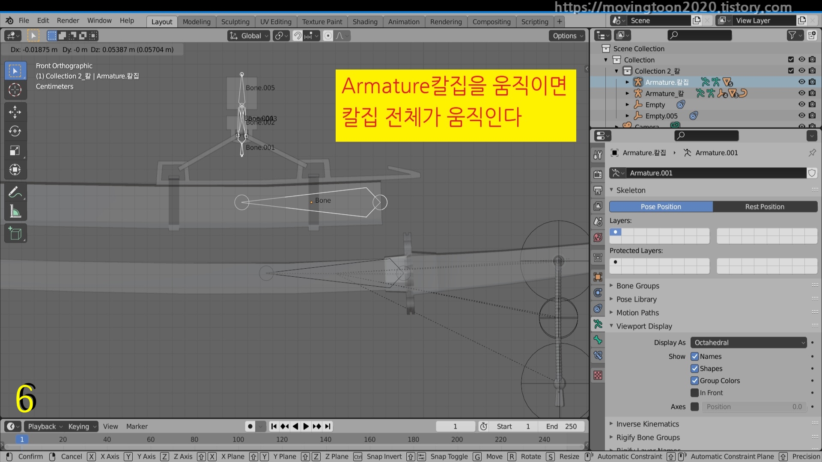Open the Playback dropdown
Screen dimensions: 822x462
click(45, 426)
